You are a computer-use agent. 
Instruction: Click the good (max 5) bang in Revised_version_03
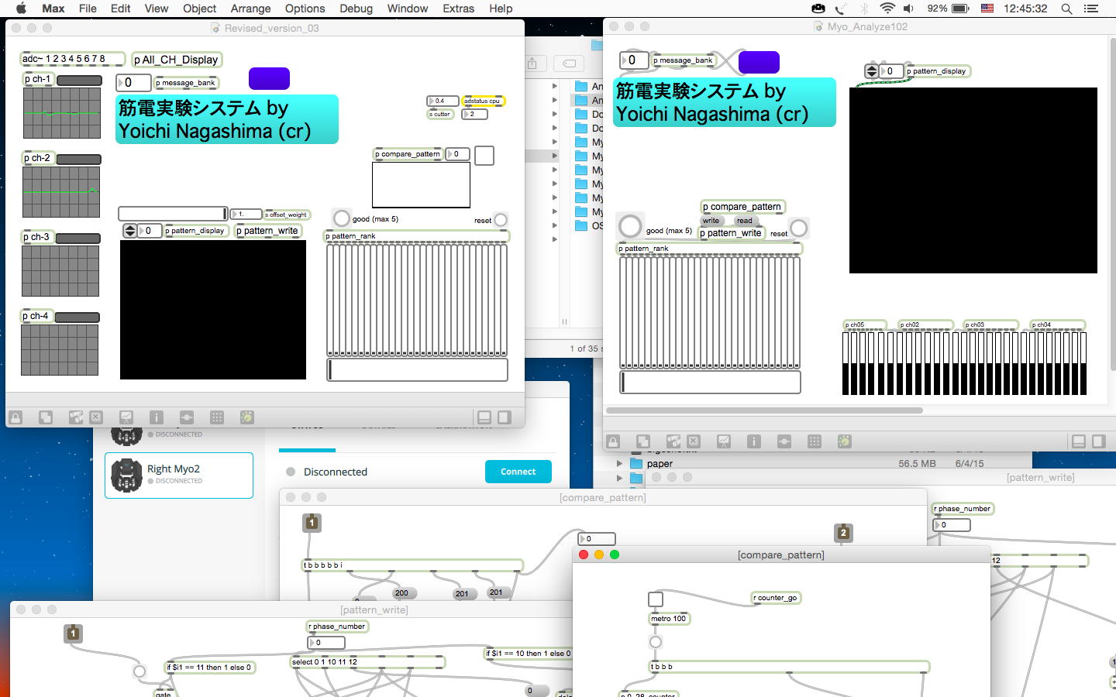342,218
